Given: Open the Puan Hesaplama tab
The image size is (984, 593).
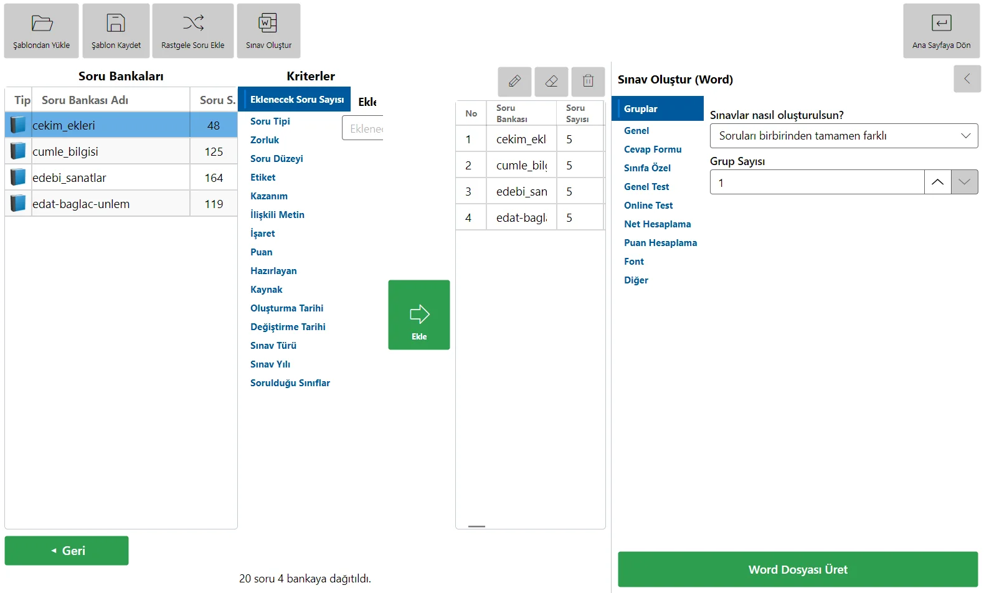Looking at the screenshot, I should point(660,243).
